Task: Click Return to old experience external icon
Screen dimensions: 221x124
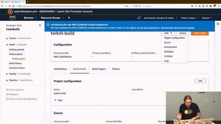Action: tap(7, 99)
